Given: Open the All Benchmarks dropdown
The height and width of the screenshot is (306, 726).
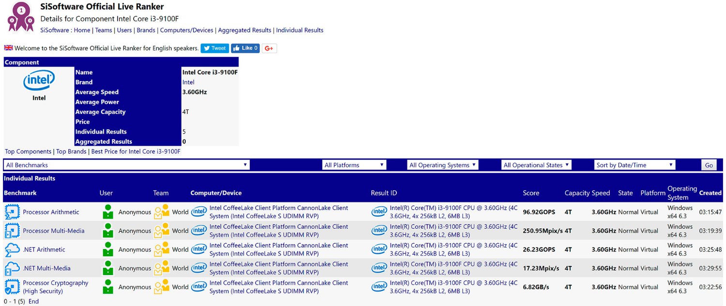Looking at the screenshot, I should [127, 165].
